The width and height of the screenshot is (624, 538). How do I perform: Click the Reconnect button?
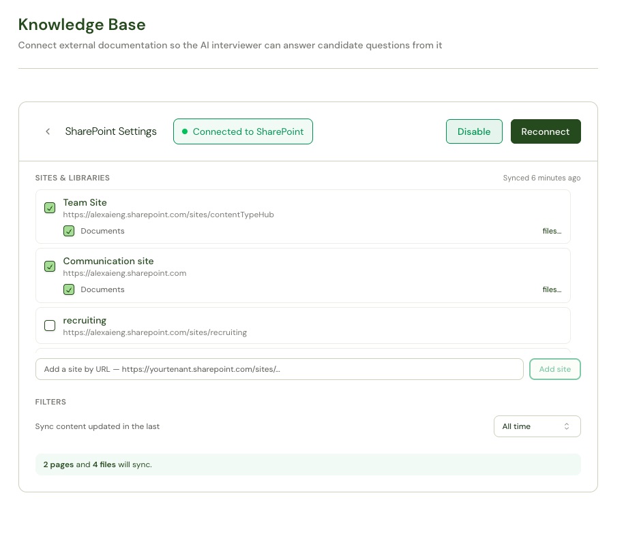tap(546, 131)
